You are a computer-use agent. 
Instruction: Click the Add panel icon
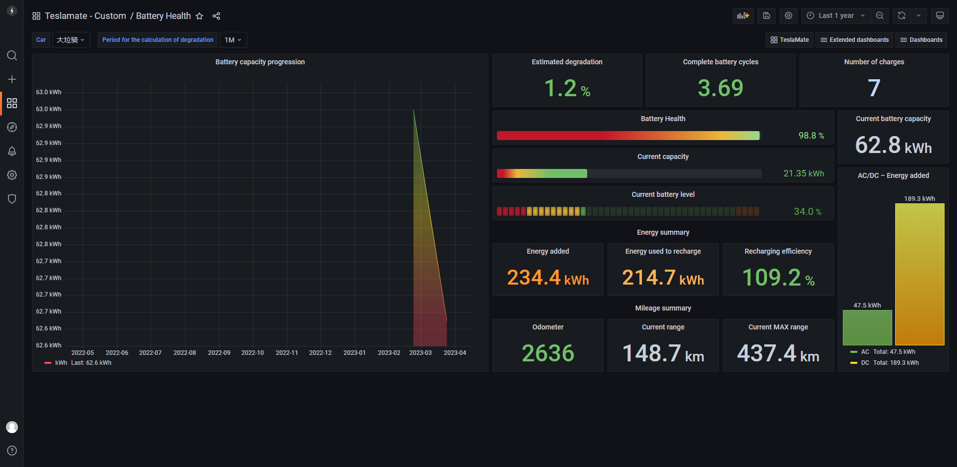pyautogui.click(x=743, y=16)
